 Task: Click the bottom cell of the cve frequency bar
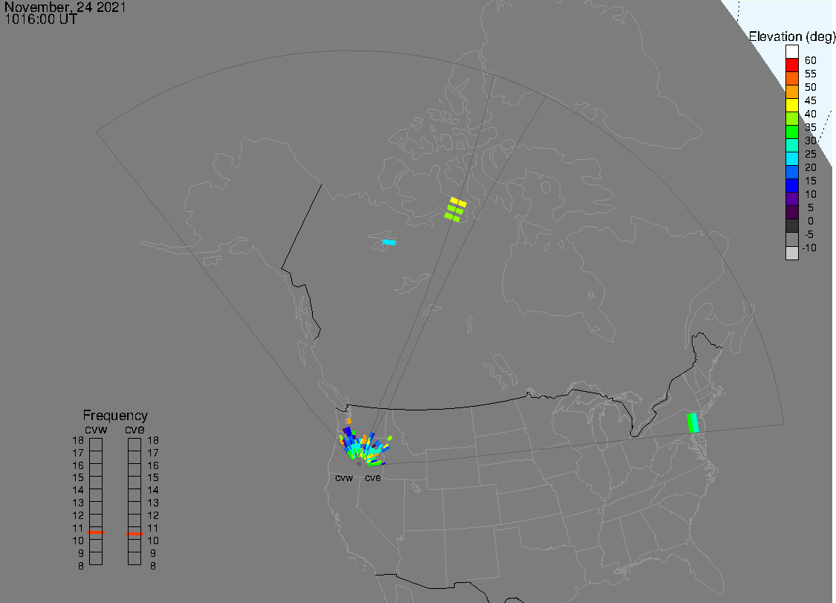pyautogui.click(x=135, y=558)
